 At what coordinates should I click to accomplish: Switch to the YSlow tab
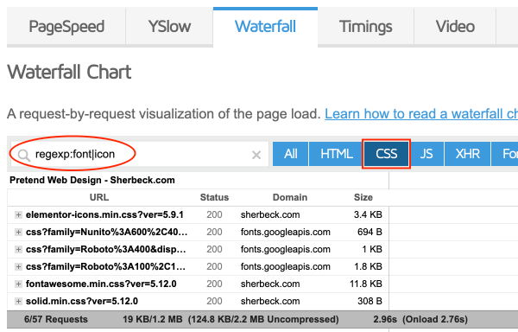(169, 27)
